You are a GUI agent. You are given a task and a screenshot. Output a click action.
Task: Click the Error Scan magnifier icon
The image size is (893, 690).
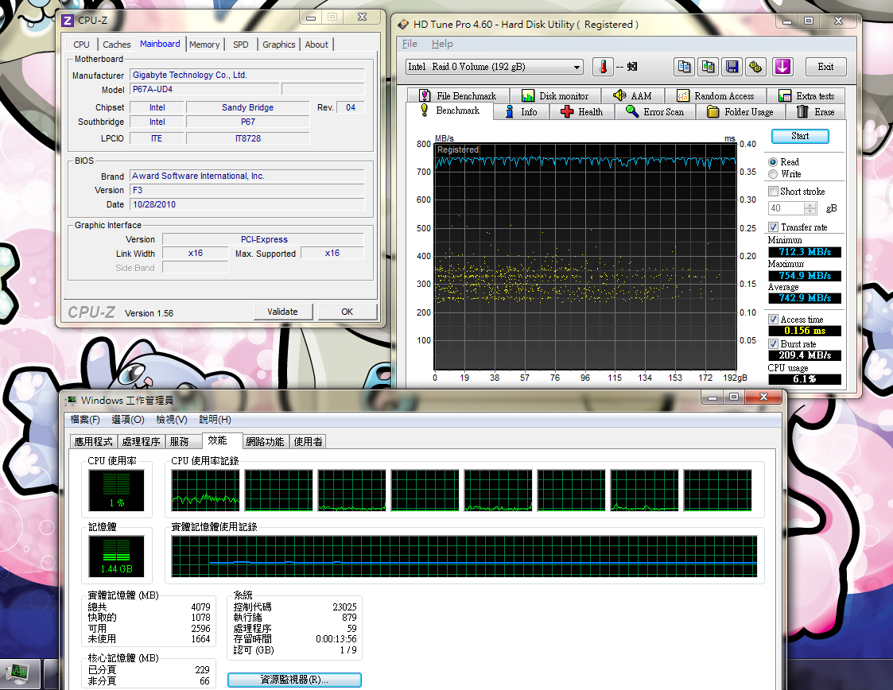(631, 111)
